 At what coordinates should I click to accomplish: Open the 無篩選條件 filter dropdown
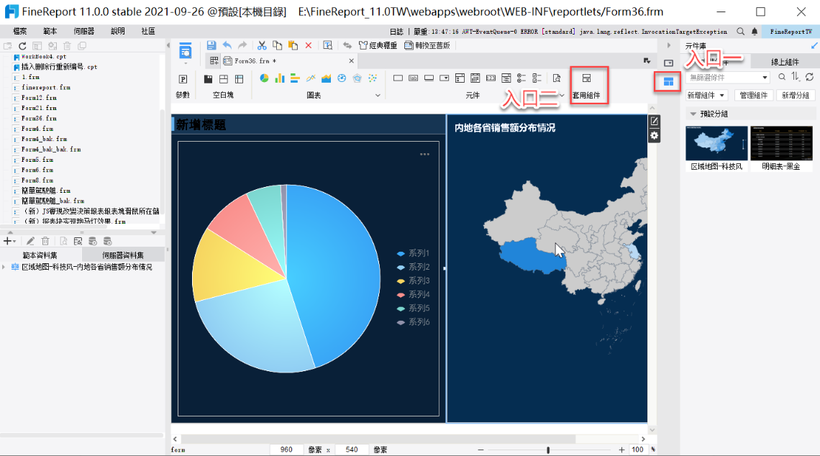pyautogui.click(x=727, y=78)
